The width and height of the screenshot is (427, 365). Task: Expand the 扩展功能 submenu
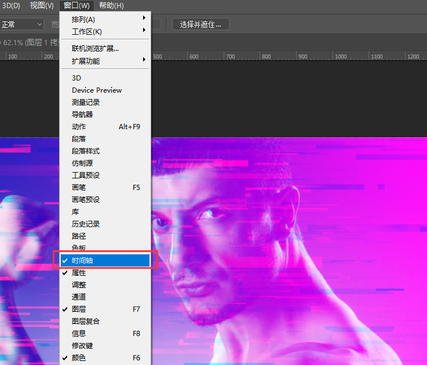point(105,61)
